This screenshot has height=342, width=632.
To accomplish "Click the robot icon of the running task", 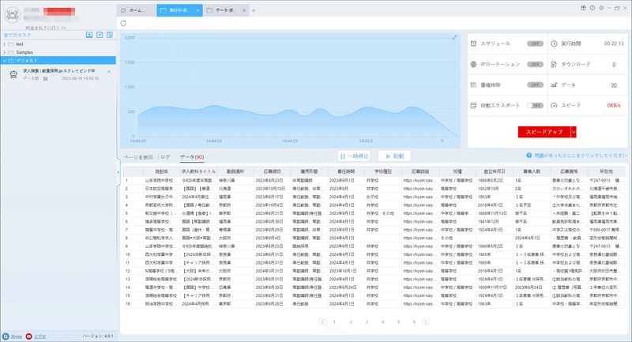I will click(13, 74).
